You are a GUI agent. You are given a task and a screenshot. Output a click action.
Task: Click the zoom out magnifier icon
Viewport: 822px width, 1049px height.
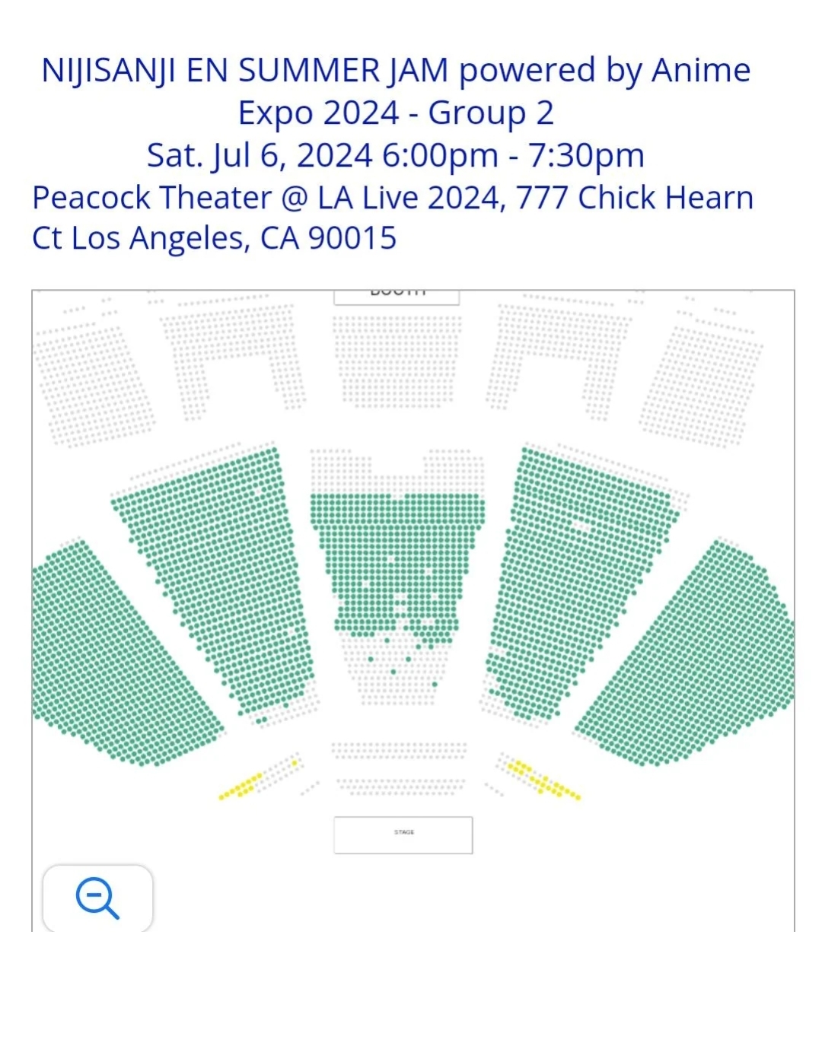coord(97,898)
